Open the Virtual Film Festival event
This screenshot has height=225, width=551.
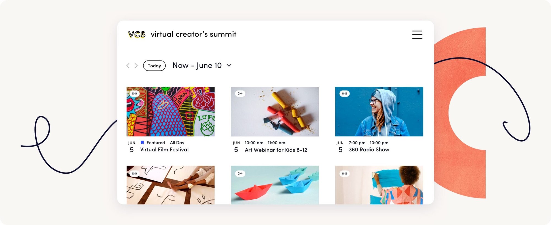[164, 149]
